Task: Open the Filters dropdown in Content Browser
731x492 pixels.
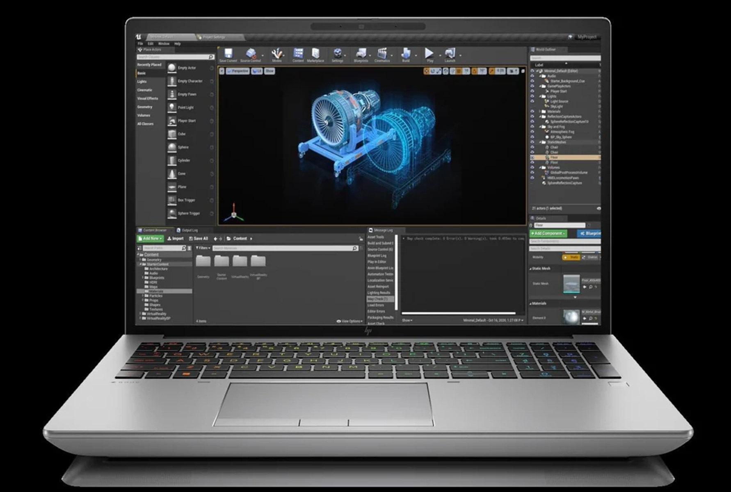Action: [203, 248]
